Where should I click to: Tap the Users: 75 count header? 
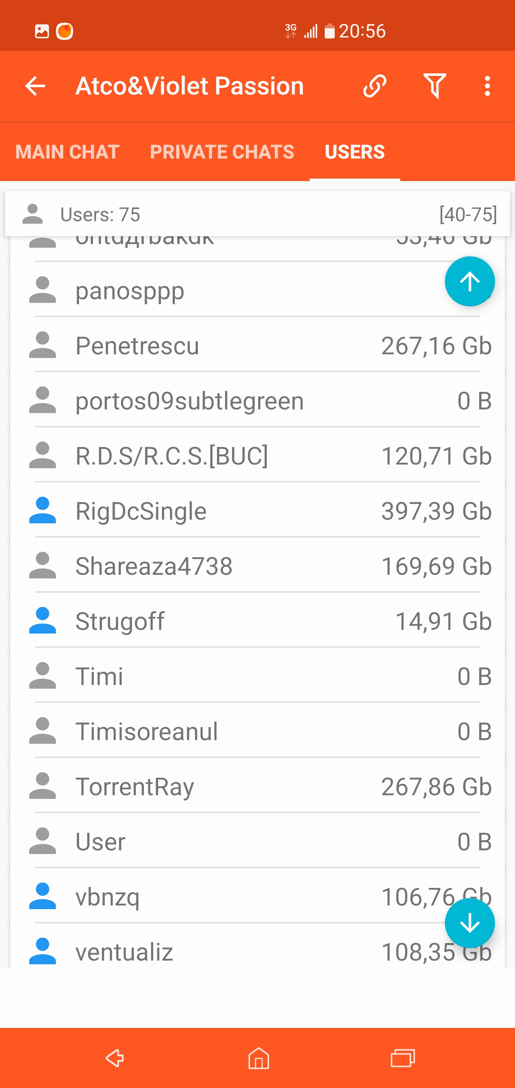pos(100,215)
